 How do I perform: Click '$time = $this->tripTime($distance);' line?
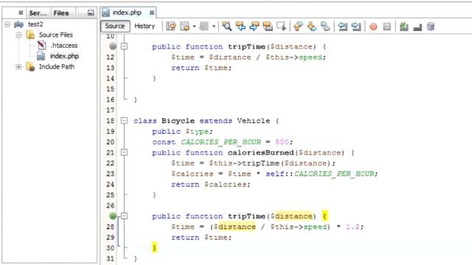253,163
